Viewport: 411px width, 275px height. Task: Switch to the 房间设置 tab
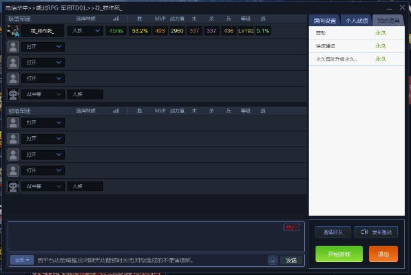click(x=324, y=21)
